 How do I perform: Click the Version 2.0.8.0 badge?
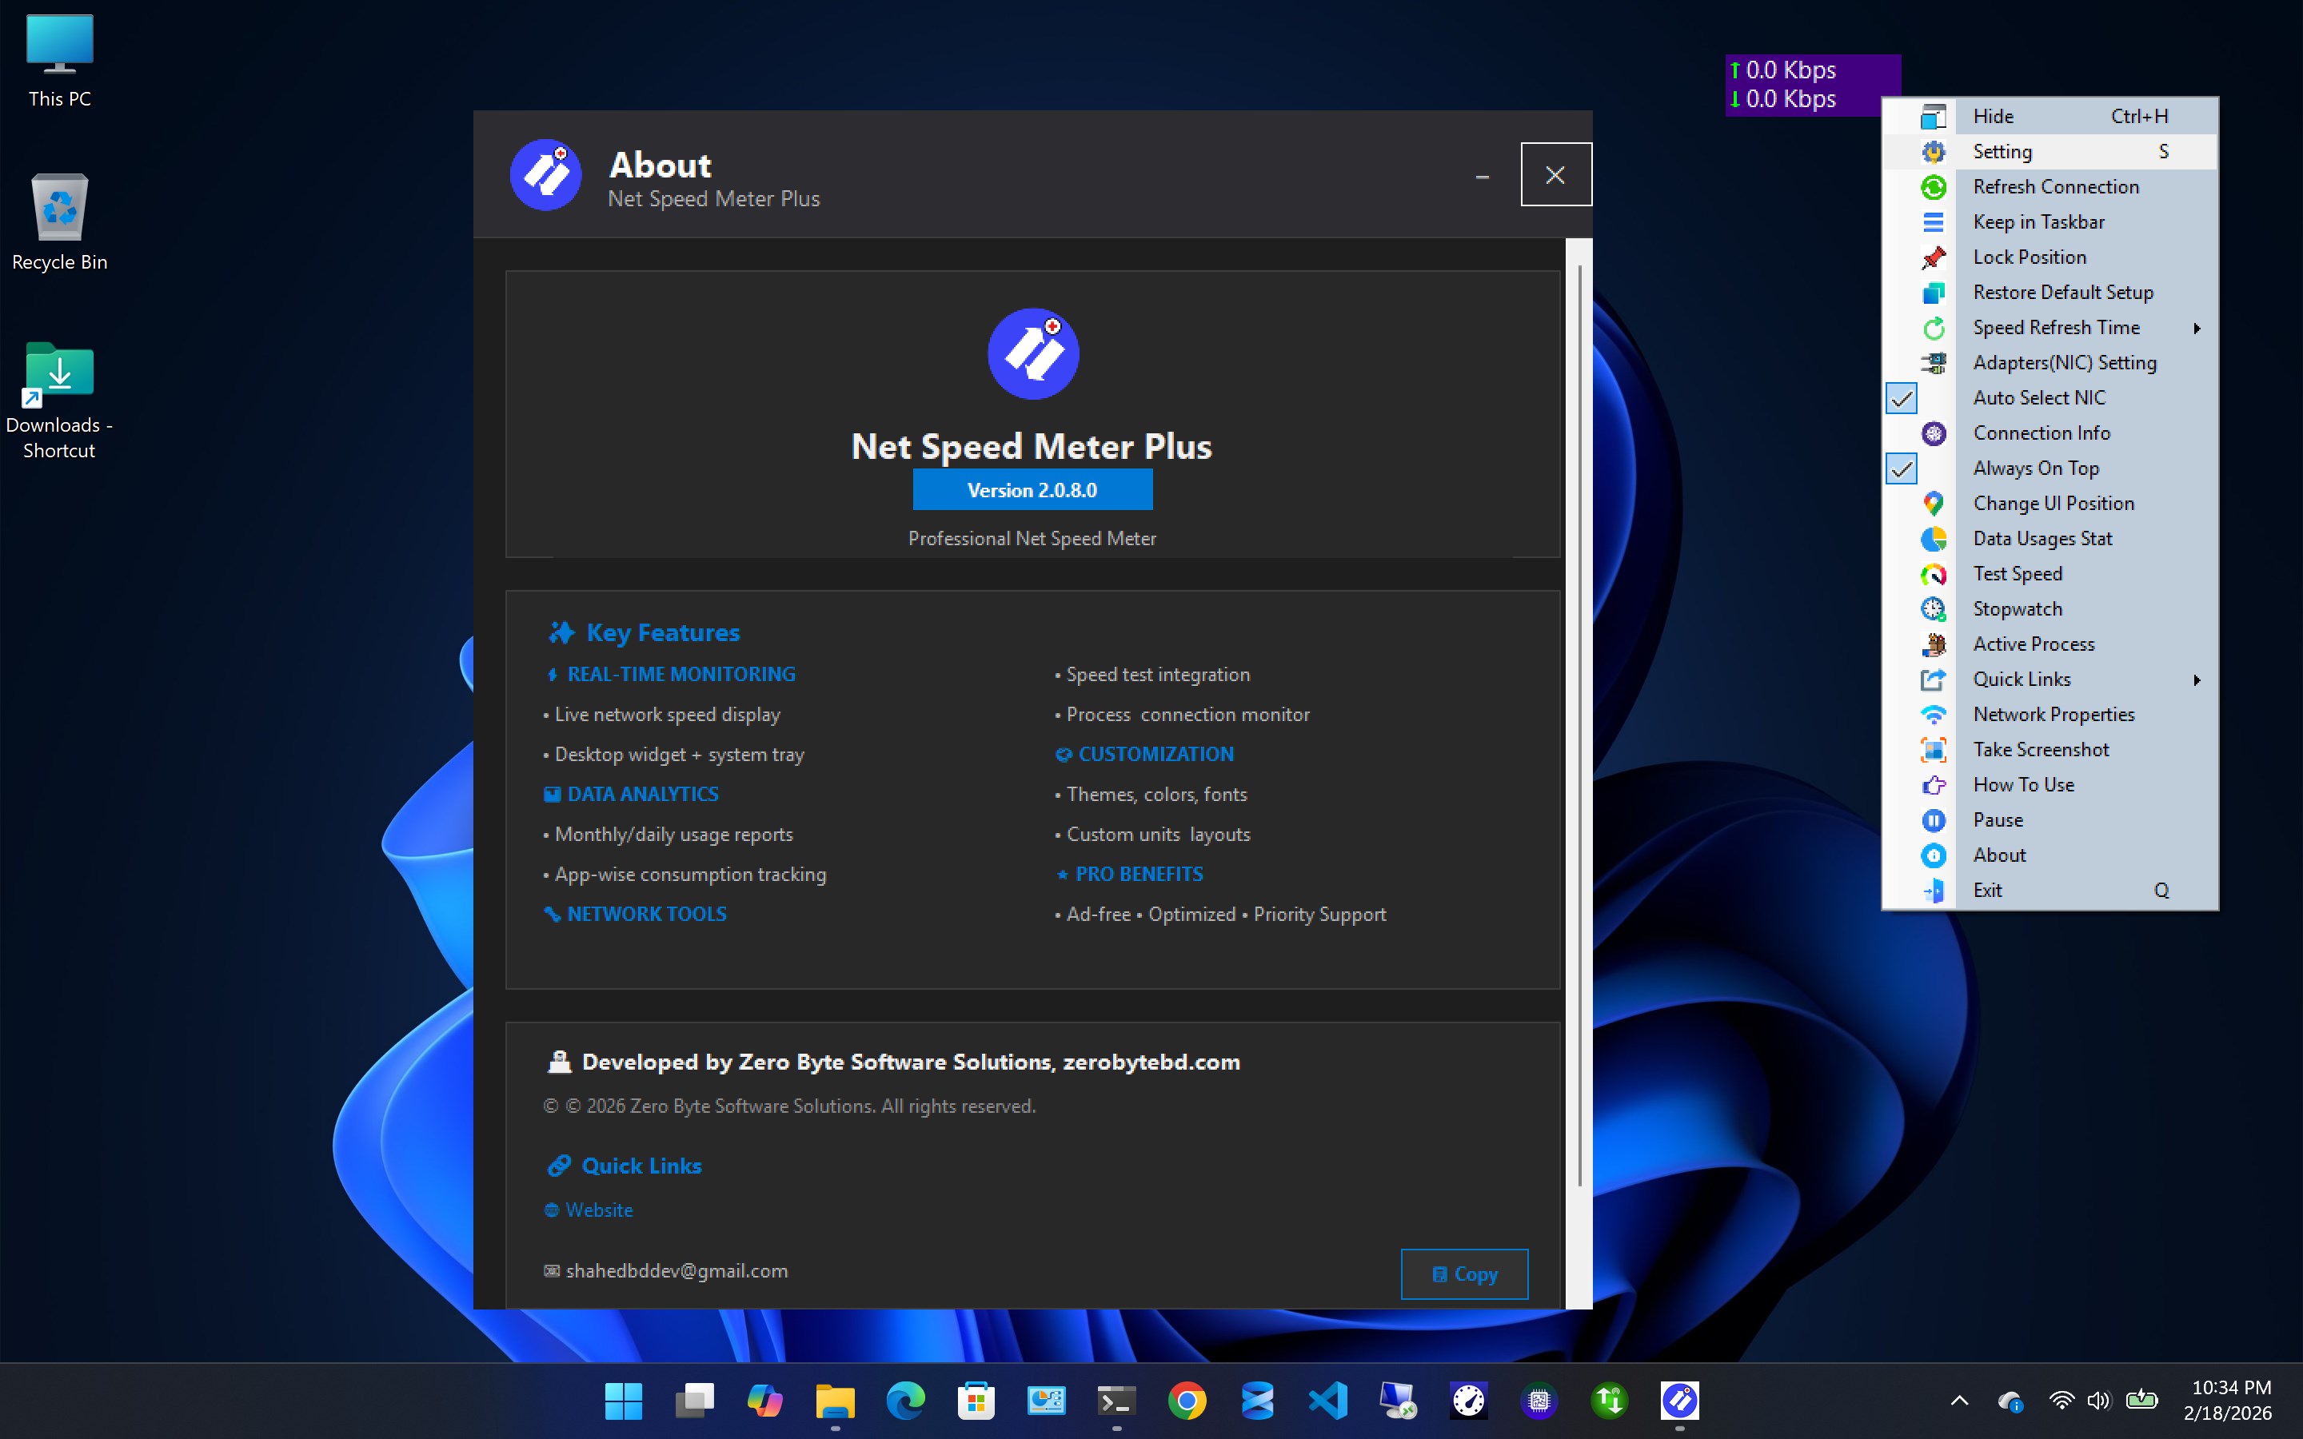(x=1032, y=490)
